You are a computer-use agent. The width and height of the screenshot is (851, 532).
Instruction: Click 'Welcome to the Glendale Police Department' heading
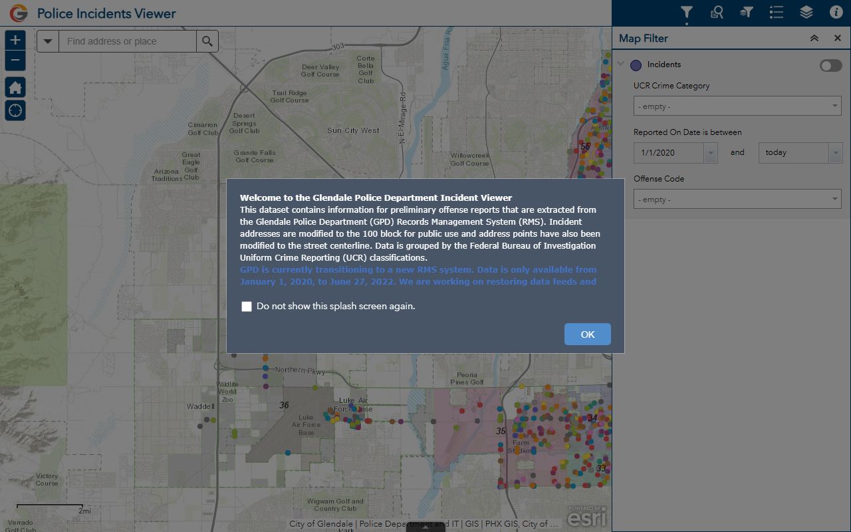[376, 198]
